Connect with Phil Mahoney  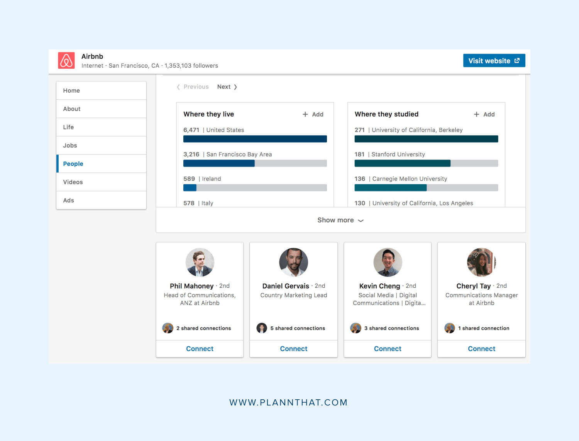pos(200,349)
